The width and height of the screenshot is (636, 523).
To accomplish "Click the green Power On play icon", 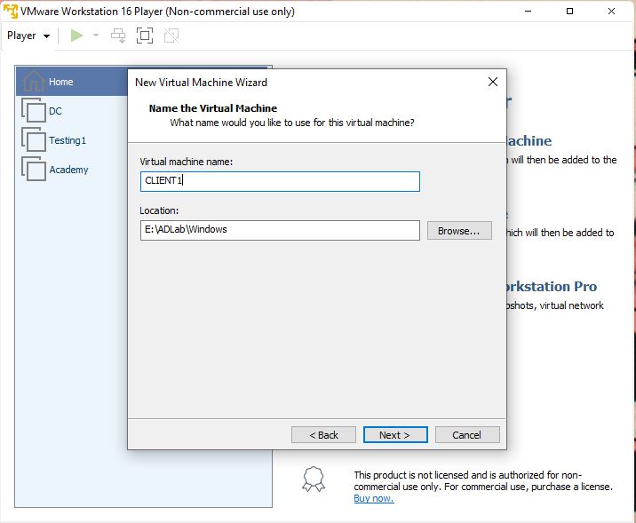I will [76, 36].
